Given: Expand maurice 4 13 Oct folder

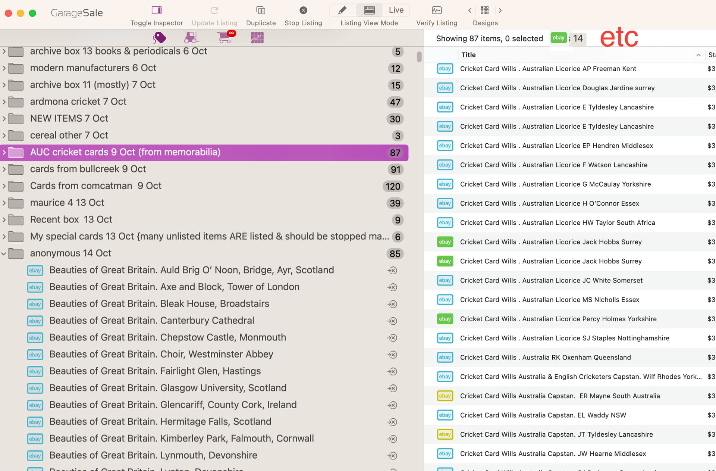Looking at the screenshot, I should 4,203.
